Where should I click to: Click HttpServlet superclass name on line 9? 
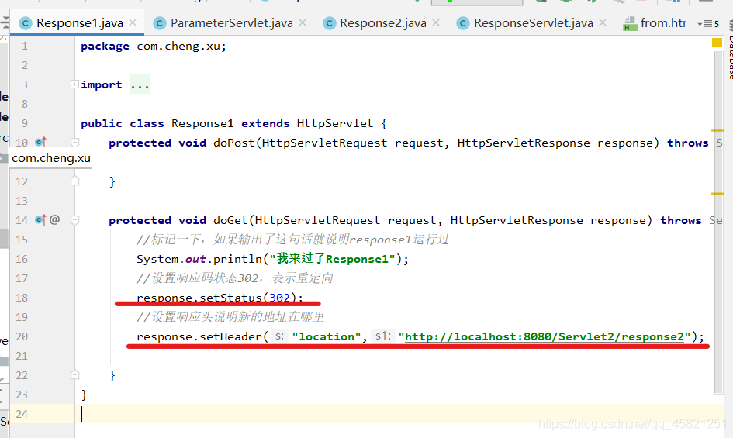[335, 123]
